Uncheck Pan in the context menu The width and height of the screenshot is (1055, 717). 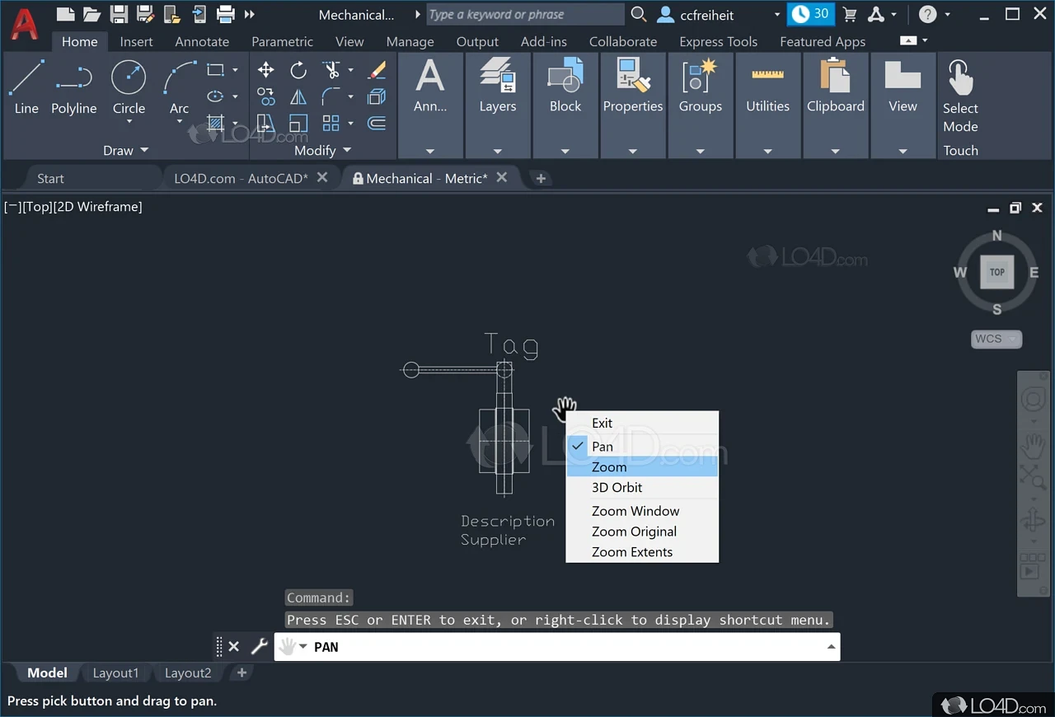[603, 446]
